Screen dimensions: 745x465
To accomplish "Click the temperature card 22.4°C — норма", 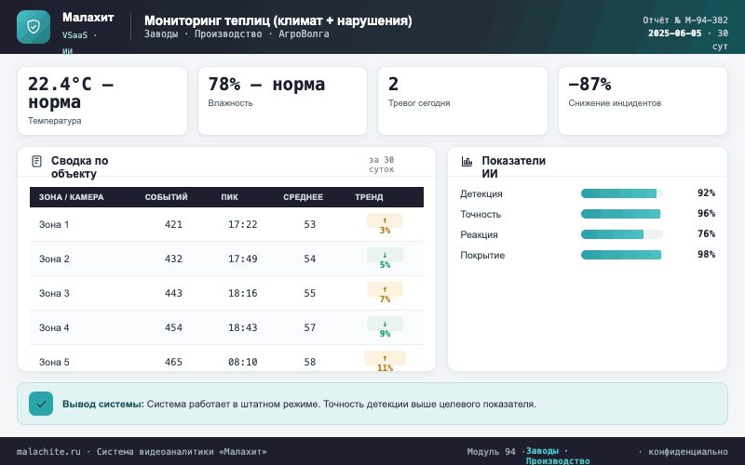I will [x=102, y=100].
